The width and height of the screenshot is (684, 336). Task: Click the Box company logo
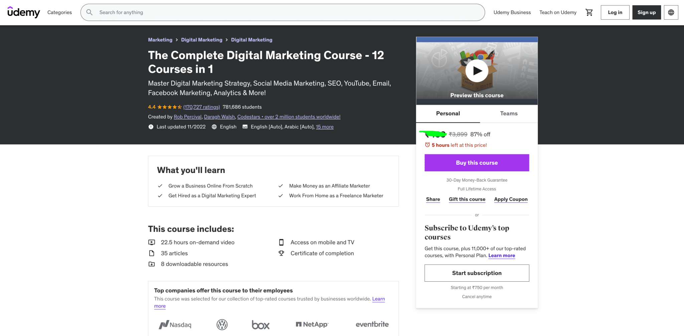click(x=261, y=324)
